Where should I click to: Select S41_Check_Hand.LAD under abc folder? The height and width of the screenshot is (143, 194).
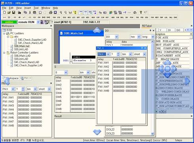(x=30, y=43)
